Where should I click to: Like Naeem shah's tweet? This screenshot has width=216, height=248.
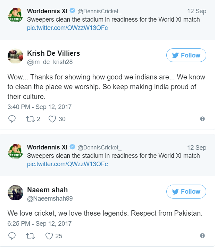click(50, 236)
